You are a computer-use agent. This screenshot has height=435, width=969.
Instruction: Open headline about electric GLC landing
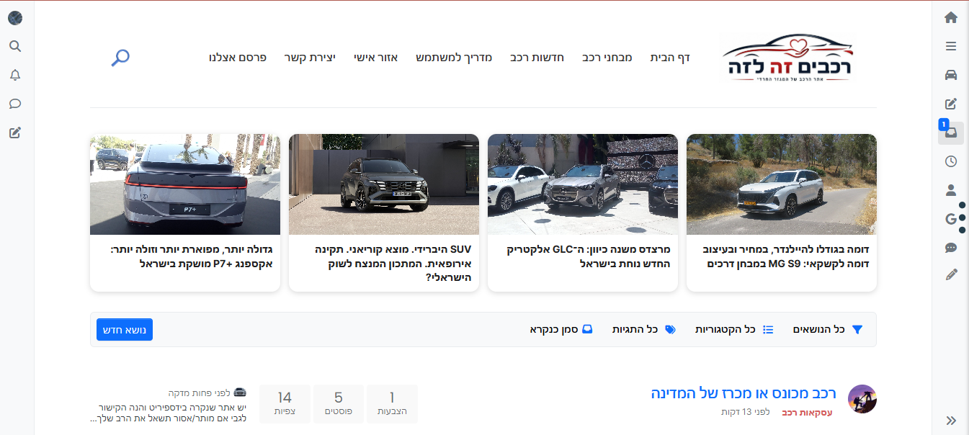(x=590, y=257)
